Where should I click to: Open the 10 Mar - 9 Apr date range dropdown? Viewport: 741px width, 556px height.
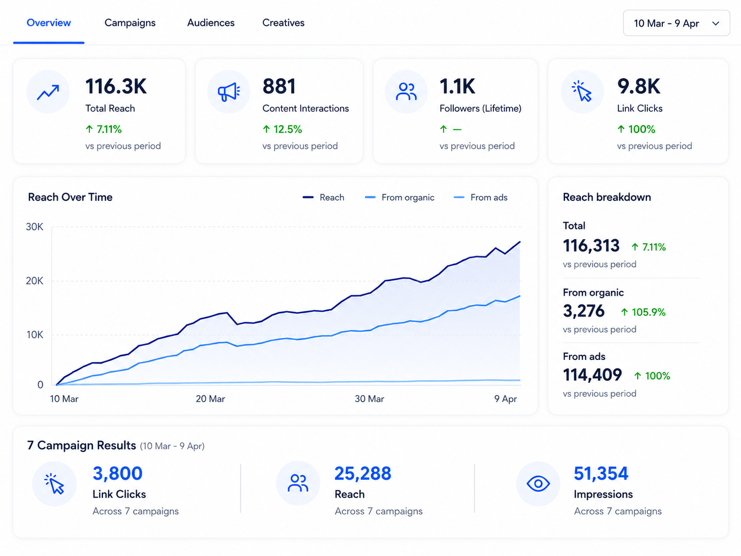677,23
